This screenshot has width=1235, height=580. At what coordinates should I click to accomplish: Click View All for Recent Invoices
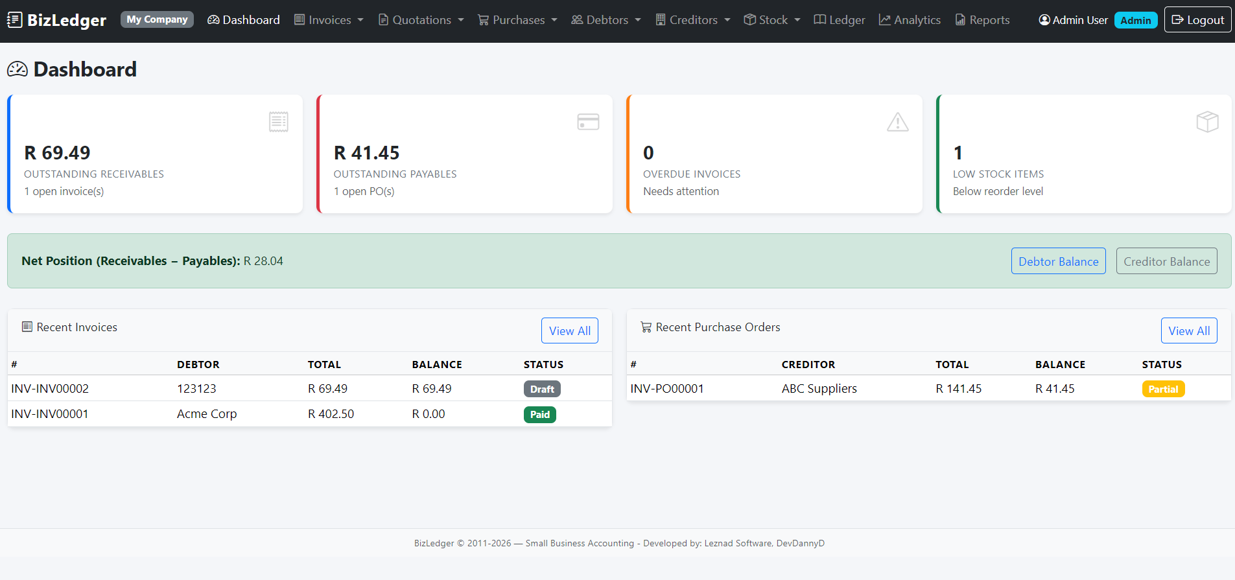(x=570, y=331)
